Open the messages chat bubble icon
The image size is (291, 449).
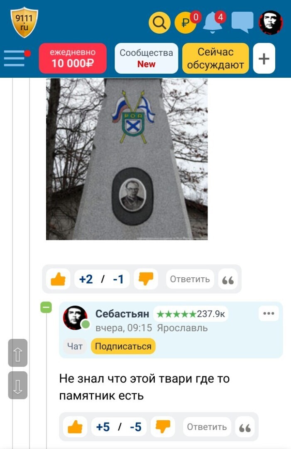click(242, 22)
